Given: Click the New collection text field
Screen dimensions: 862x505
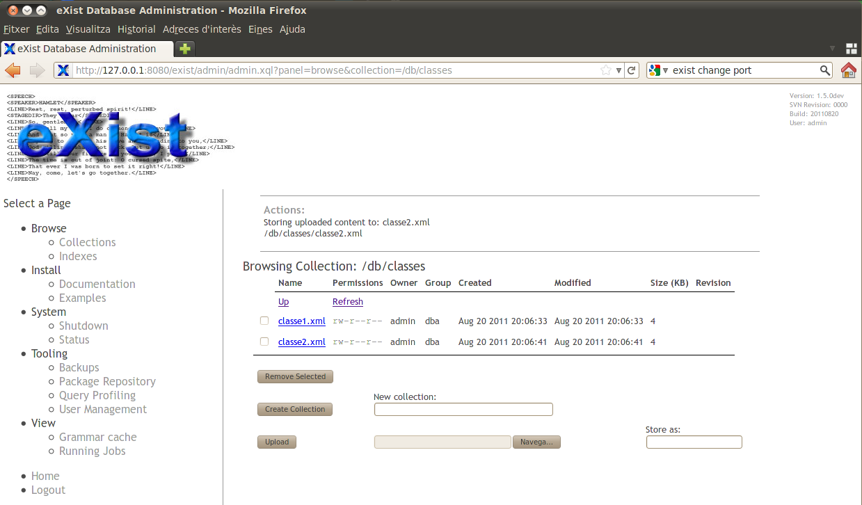Looking at the screenshot, I should pos(463,409).
